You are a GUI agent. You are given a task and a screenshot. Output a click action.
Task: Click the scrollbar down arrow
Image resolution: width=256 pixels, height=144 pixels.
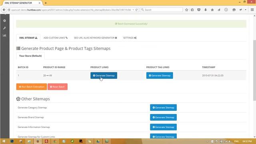(254, 137)
